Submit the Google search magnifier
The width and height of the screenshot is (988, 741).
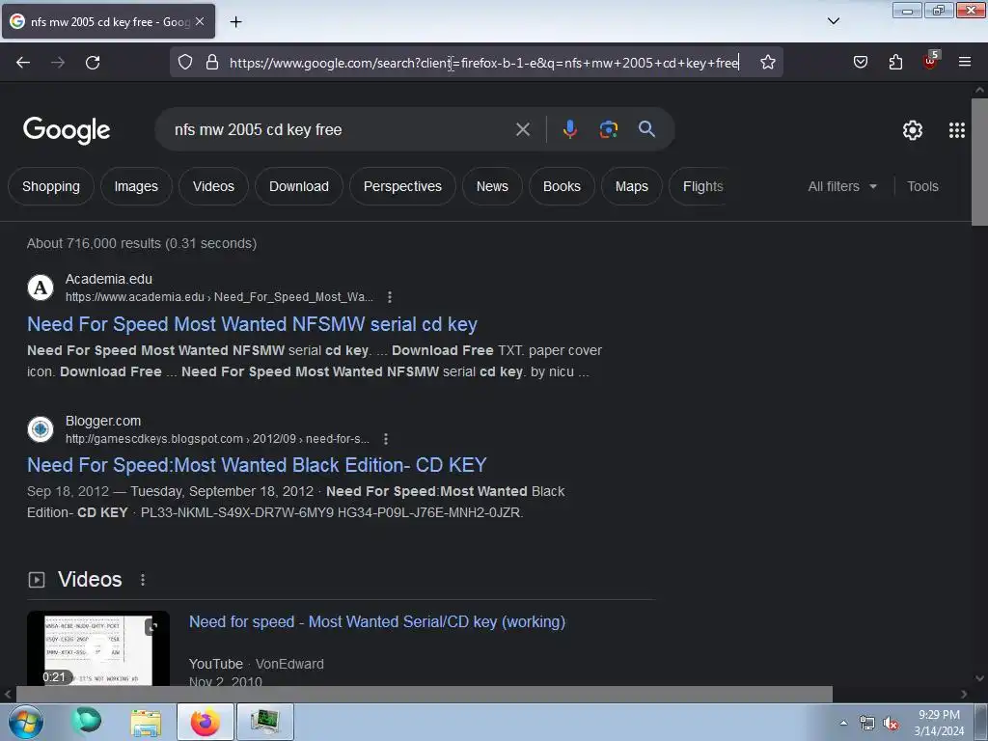click(646, 129)
